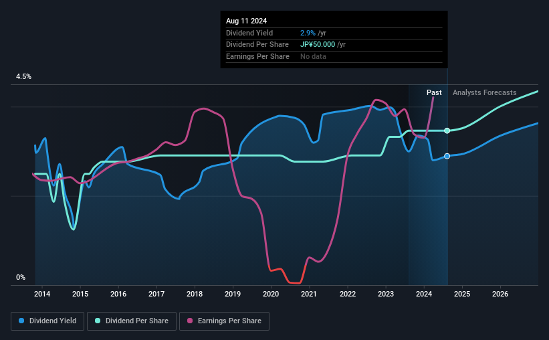This screenshot has height=340, width=549.
Task: Click the blue Dividend Yield legend dot
Action: click(21, 321)
